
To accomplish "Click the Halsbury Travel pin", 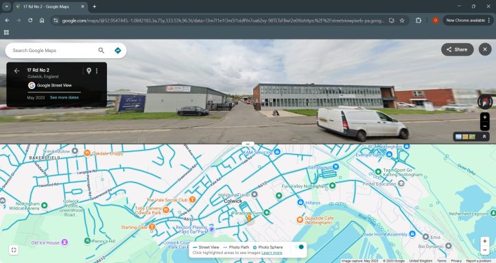I will 255,195.
